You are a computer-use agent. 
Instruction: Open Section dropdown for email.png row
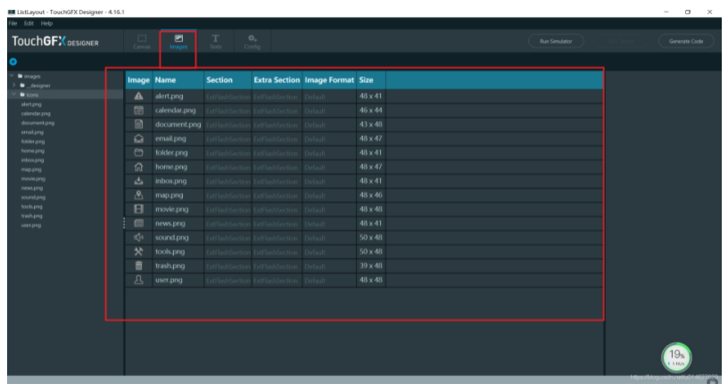coord(227,139)
